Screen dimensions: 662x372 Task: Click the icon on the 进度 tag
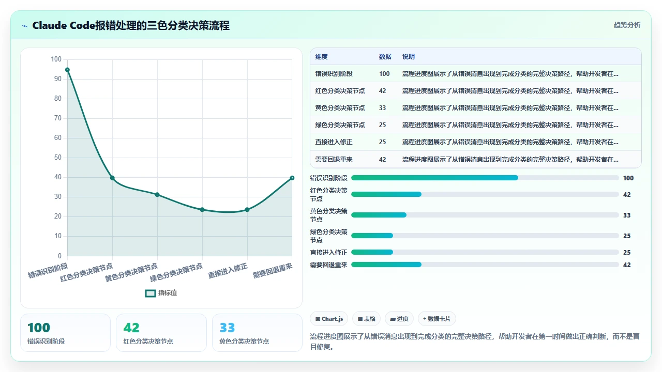tap(393, 319)
